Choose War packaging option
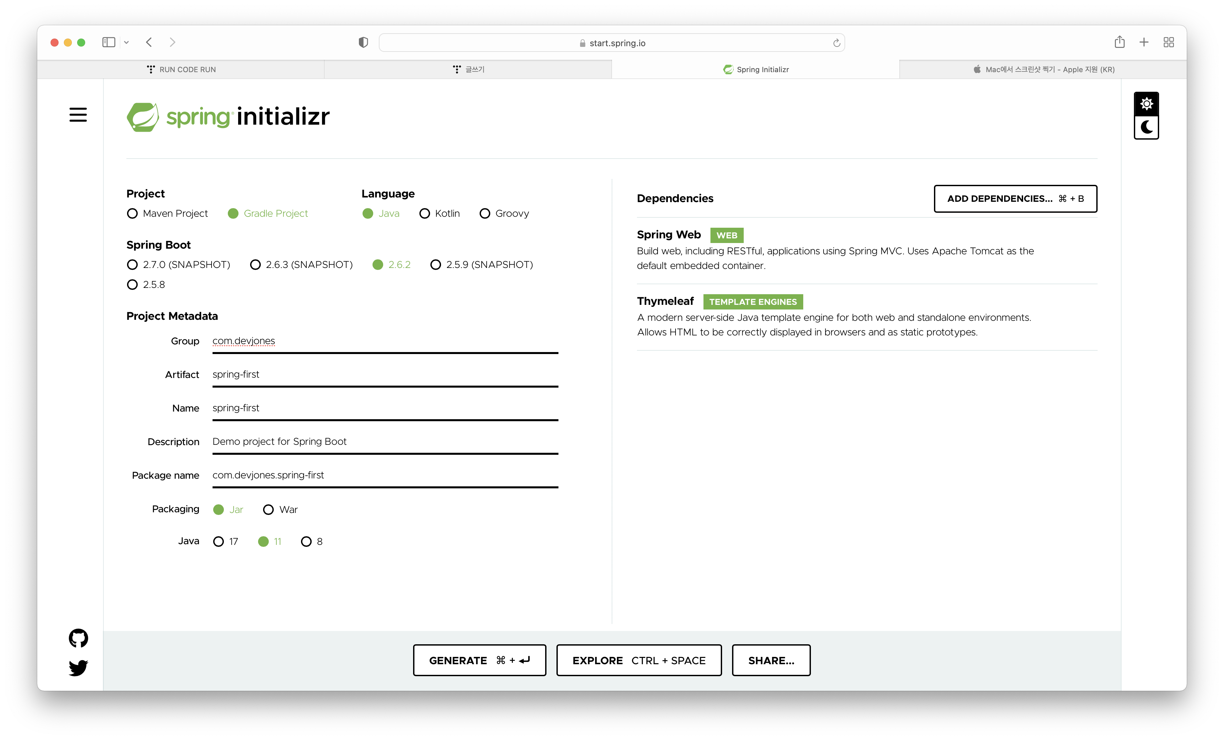This screenshot has height=740, width=1224. click(268, 510)
